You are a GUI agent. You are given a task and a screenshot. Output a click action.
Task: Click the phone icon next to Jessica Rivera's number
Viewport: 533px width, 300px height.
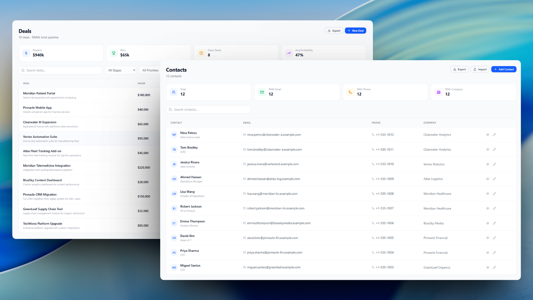(373, 164)
